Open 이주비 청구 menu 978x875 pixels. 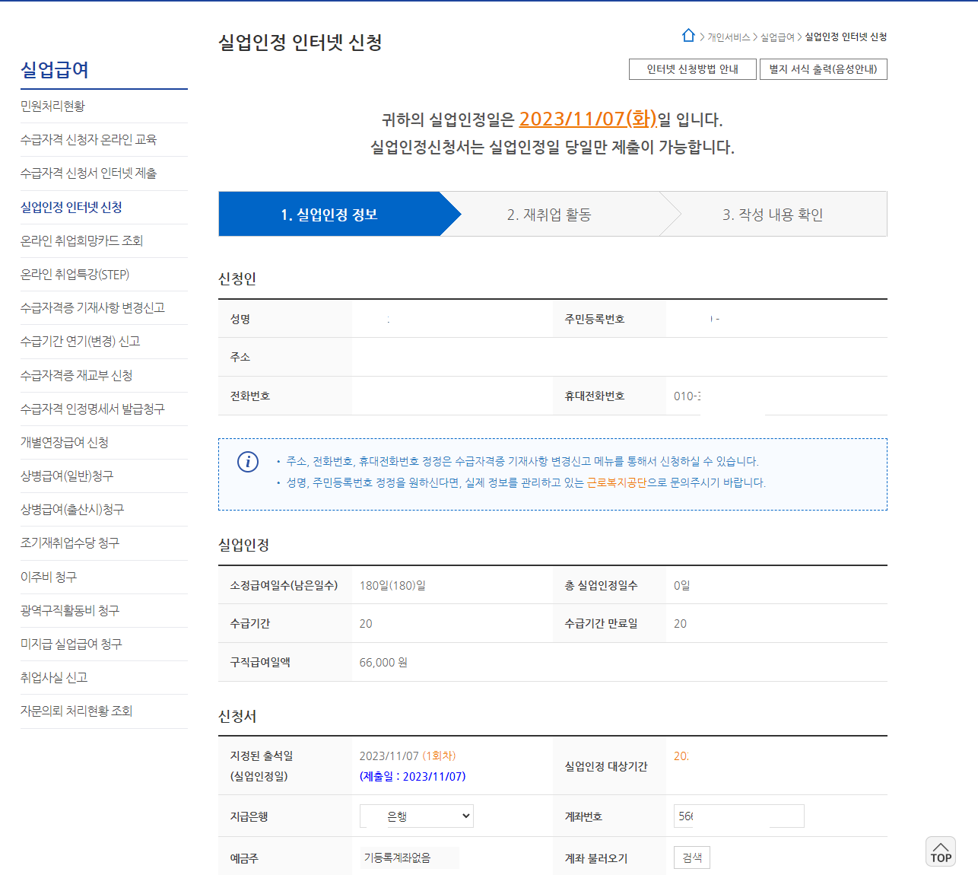click(49, 577)
